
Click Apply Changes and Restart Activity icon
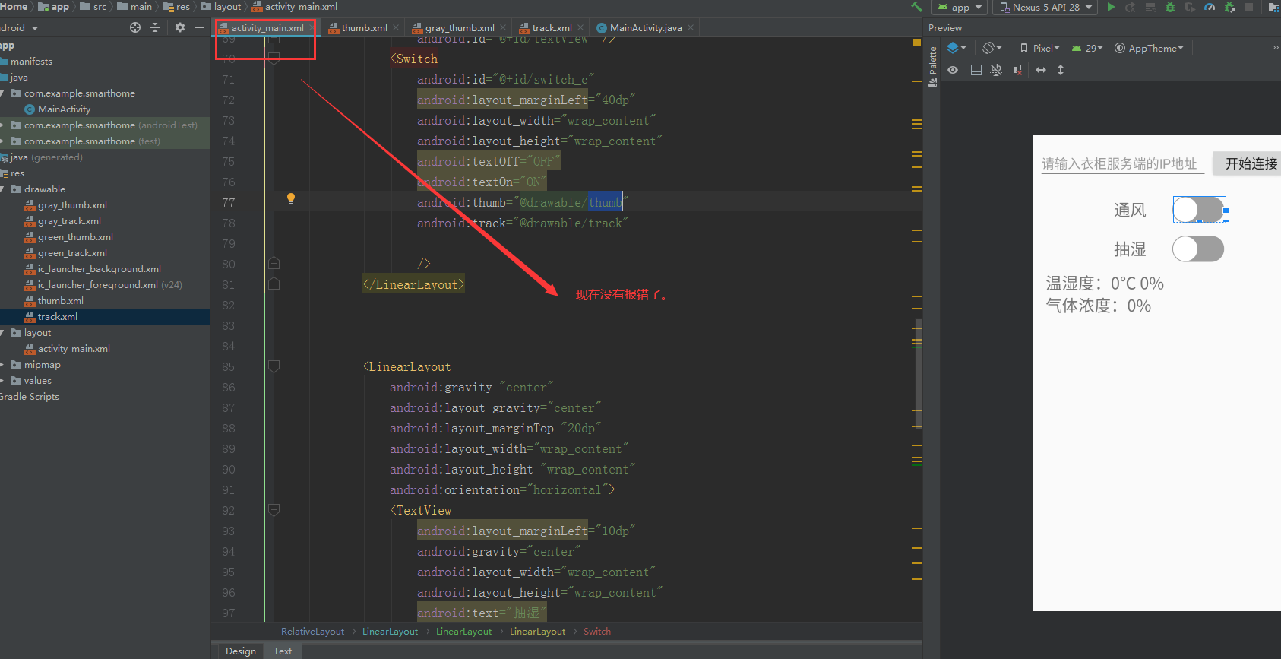coord(1131,7)
